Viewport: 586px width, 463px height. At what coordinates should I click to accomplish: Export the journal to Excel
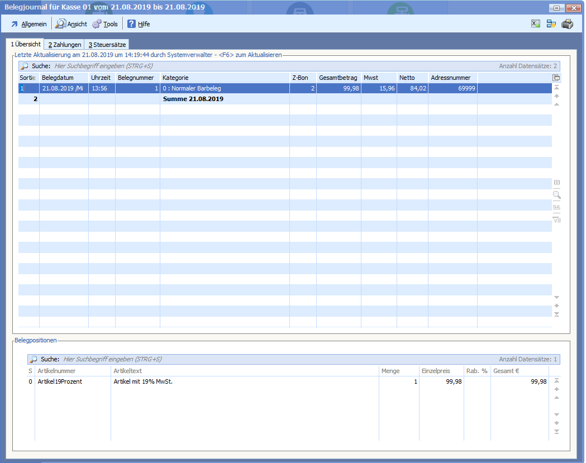pyautogui.click(x=535, y=24)
